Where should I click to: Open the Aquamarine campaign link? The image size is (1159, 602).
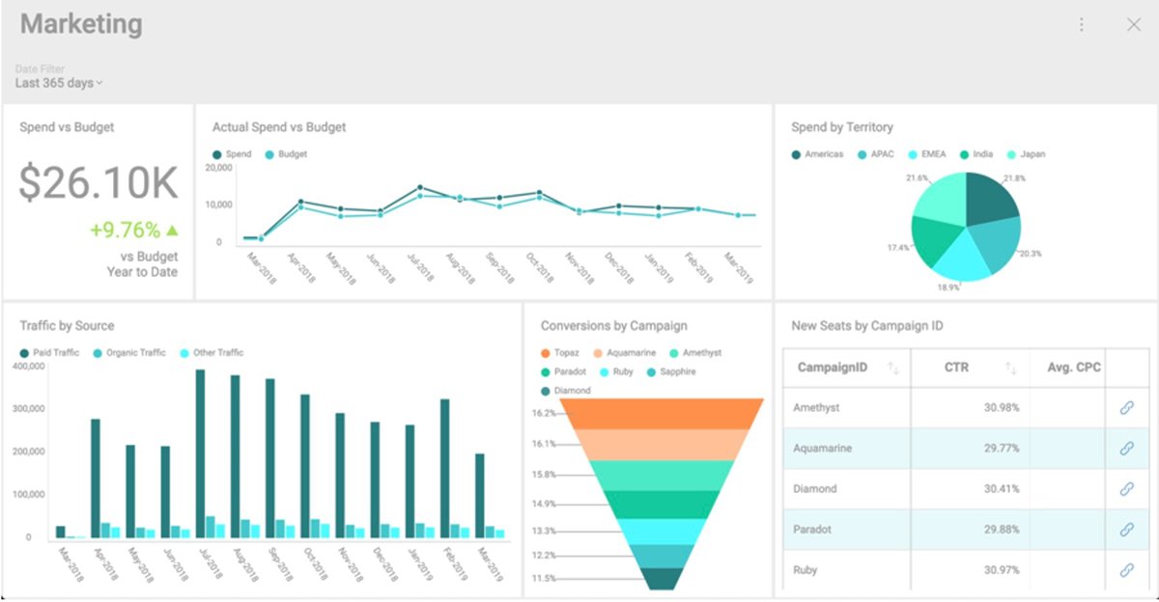click(x=1129, y=448)
